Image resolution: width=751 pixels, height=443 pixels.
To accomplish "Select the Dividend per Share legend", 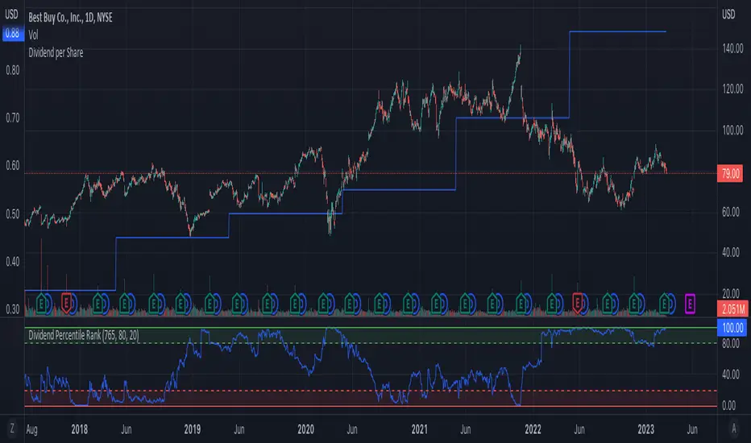I will click(56, 52).
